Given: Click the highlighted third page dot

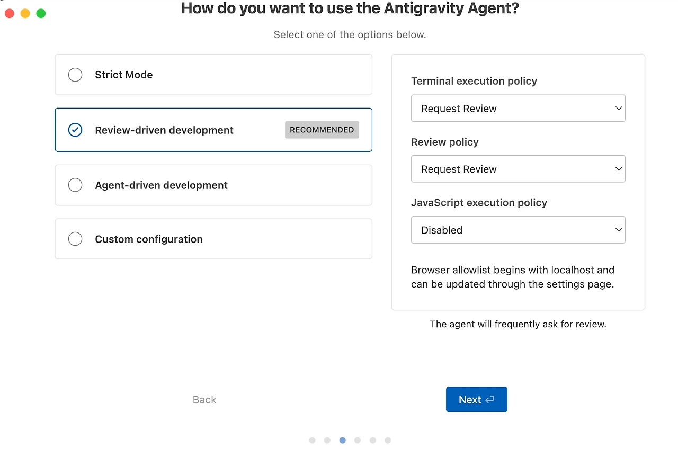Looking at the screenshot, I should (x=343, y=440).
